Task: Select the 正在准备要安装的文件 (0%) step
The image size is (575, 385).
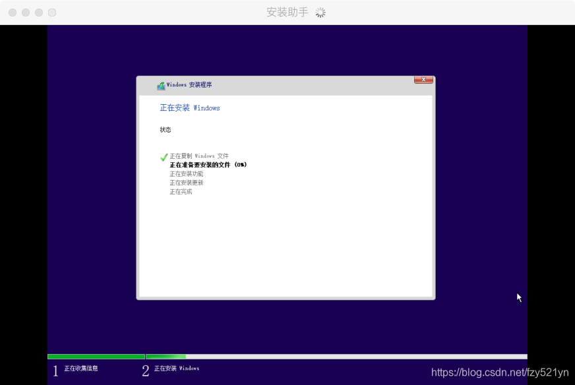Action: 208,165
